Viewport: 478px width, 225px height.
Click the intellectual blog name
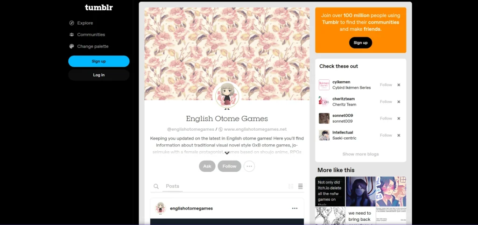[x=343, y=132]
